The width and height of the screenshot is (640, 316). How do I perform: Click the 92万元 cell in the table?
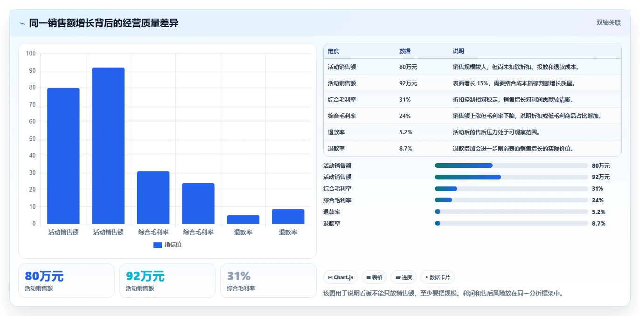coord(408,83)
